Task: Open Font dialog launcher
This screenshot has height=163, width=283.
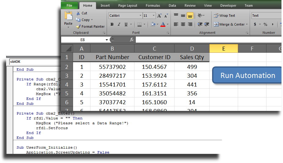Action: 168,33
